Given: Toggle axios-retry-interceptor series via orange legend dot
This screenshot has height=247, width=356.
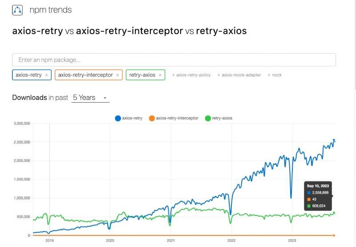Looking at the screenshot, I should tap(152, 118).
